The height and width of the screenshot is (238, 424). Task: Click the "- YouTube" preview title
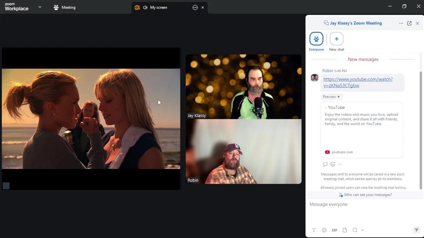pos(335,107)
